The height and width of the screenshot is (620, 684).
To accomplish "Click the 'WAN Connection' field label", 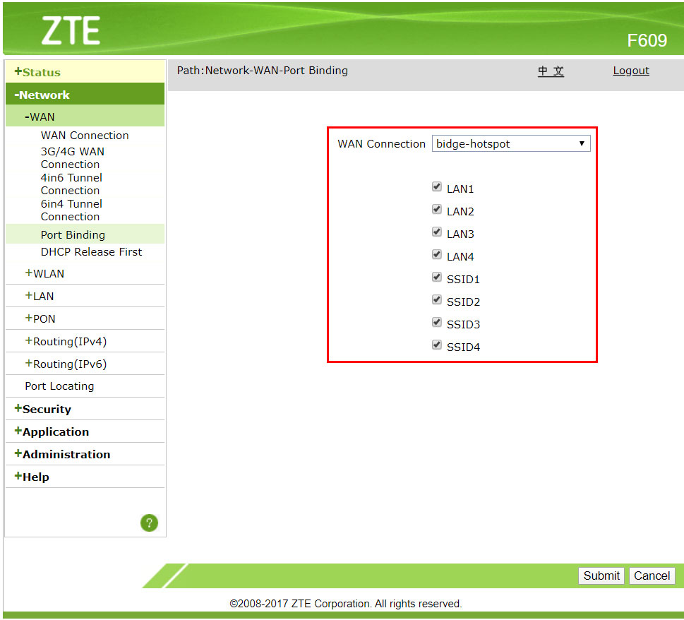I will pyautogui.click(x=381, y=143).
